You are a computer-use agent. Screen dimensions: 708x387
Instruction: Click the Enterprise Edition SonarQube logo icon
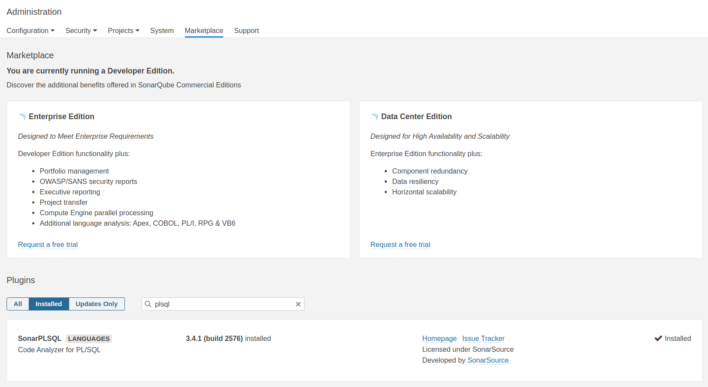click(22, 117)
